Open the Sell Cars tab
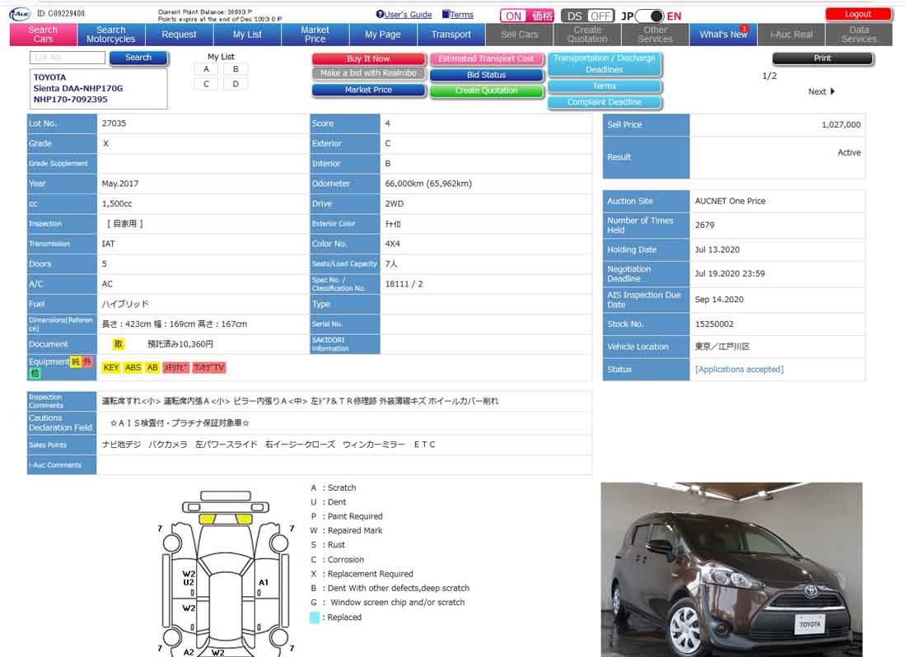This screenshot has height=657, width=906. point(520,35)
